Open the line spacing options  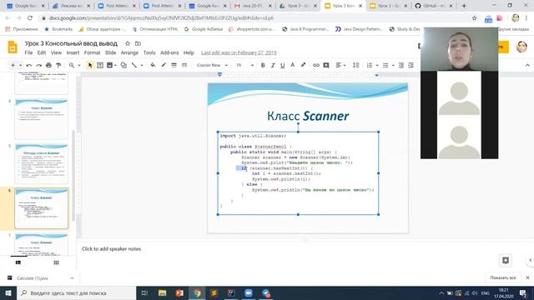(x=356, y=65)
